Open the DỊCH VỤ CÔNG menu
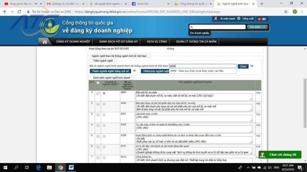This screenshot has width=307, height=172. point(157,42)
